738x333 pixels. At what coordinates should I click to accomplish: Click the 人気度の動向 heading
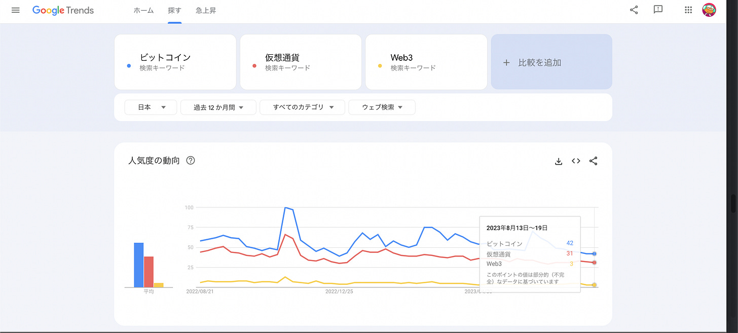coord(154,161)
